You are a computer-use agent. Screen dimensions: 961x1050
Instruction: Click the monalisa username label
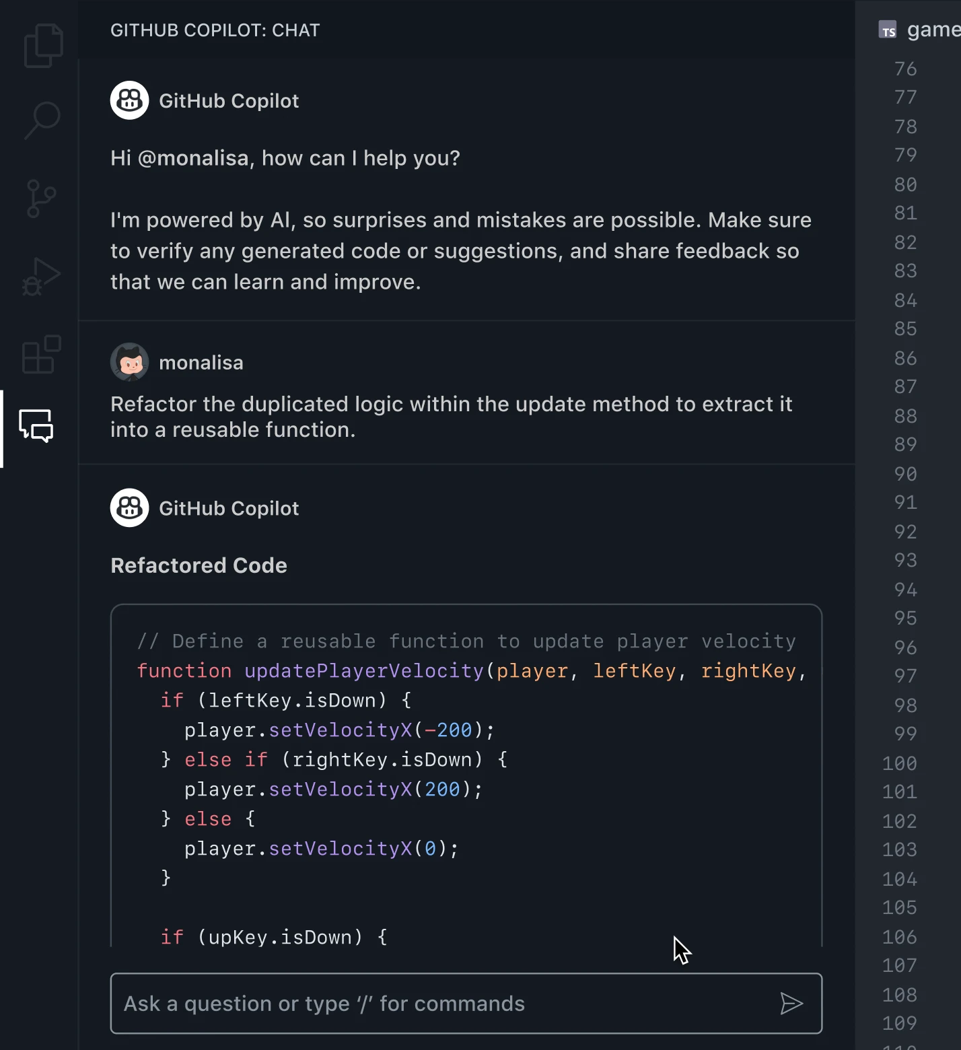click(x=201, y=363)
